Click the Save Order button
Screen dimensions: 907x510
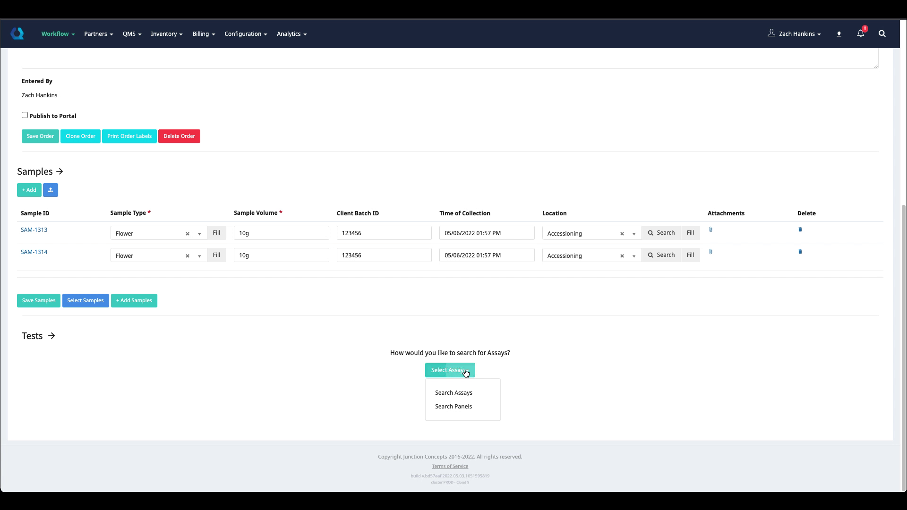(40, 136)
